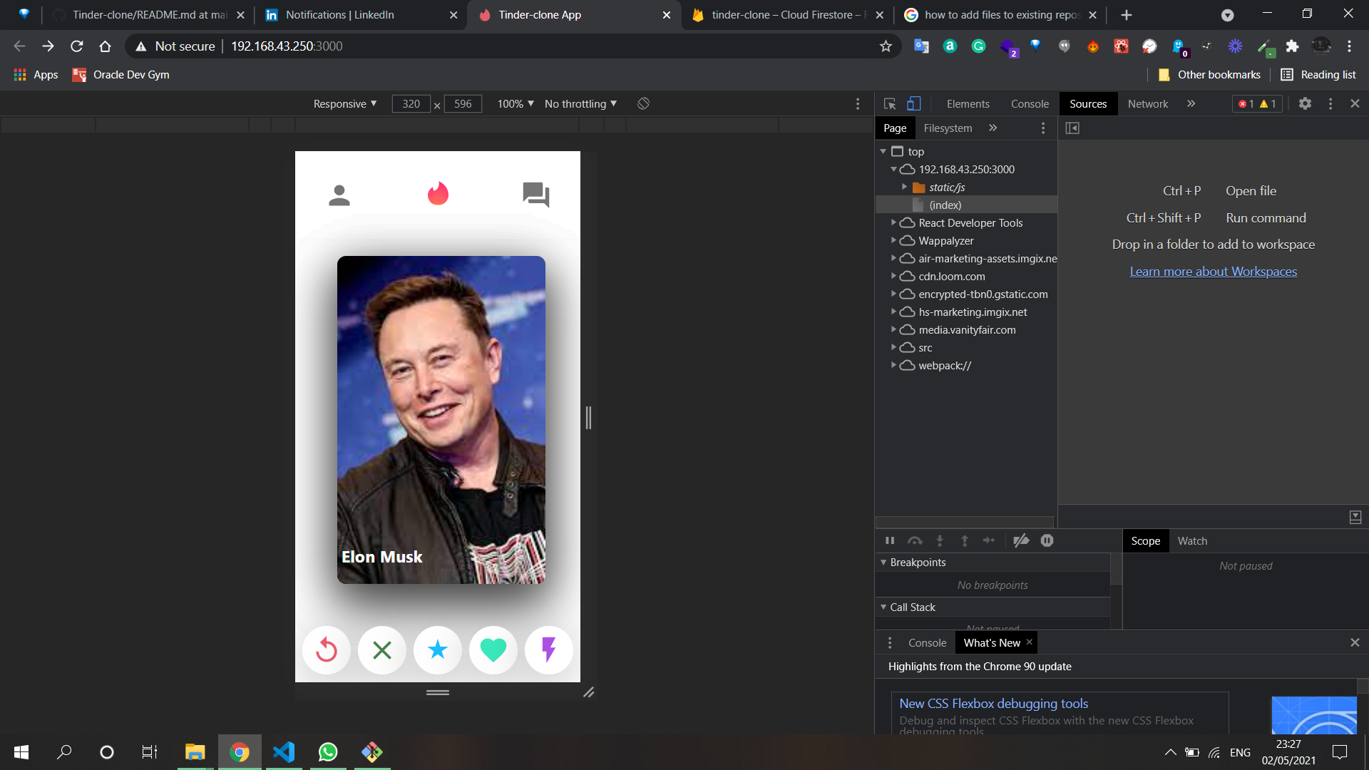Click the Tinder flame logo

438,193
